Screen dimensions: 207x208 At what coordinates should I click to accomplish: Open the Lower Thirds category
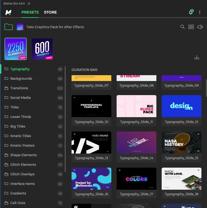pyautogui.click(x=21, y=117)
